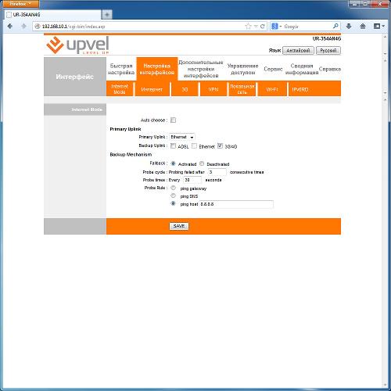The width and height of the screenshot is (391, 391).
Task: Open the Справка tab
Action: coord(330,69)
